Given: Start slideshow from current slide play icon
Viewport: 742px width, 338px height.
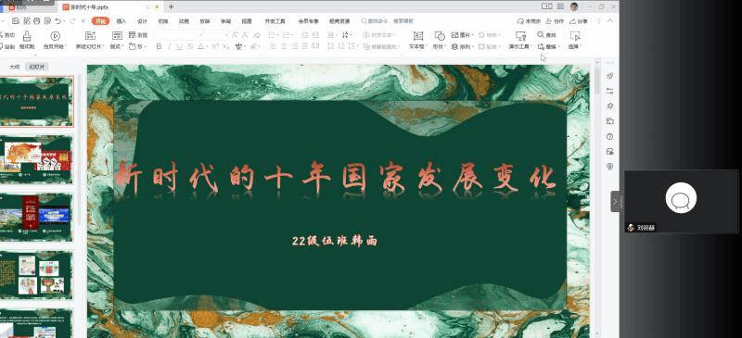Looking at the screenshot, I should tap(55, 36).
